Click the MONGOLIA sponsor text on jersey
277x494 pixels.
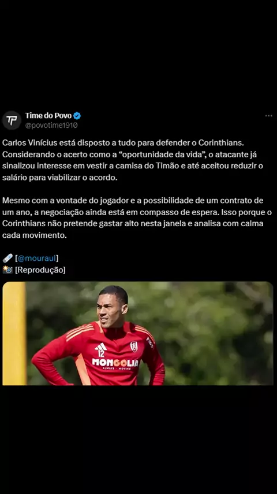tap(115, 363)
